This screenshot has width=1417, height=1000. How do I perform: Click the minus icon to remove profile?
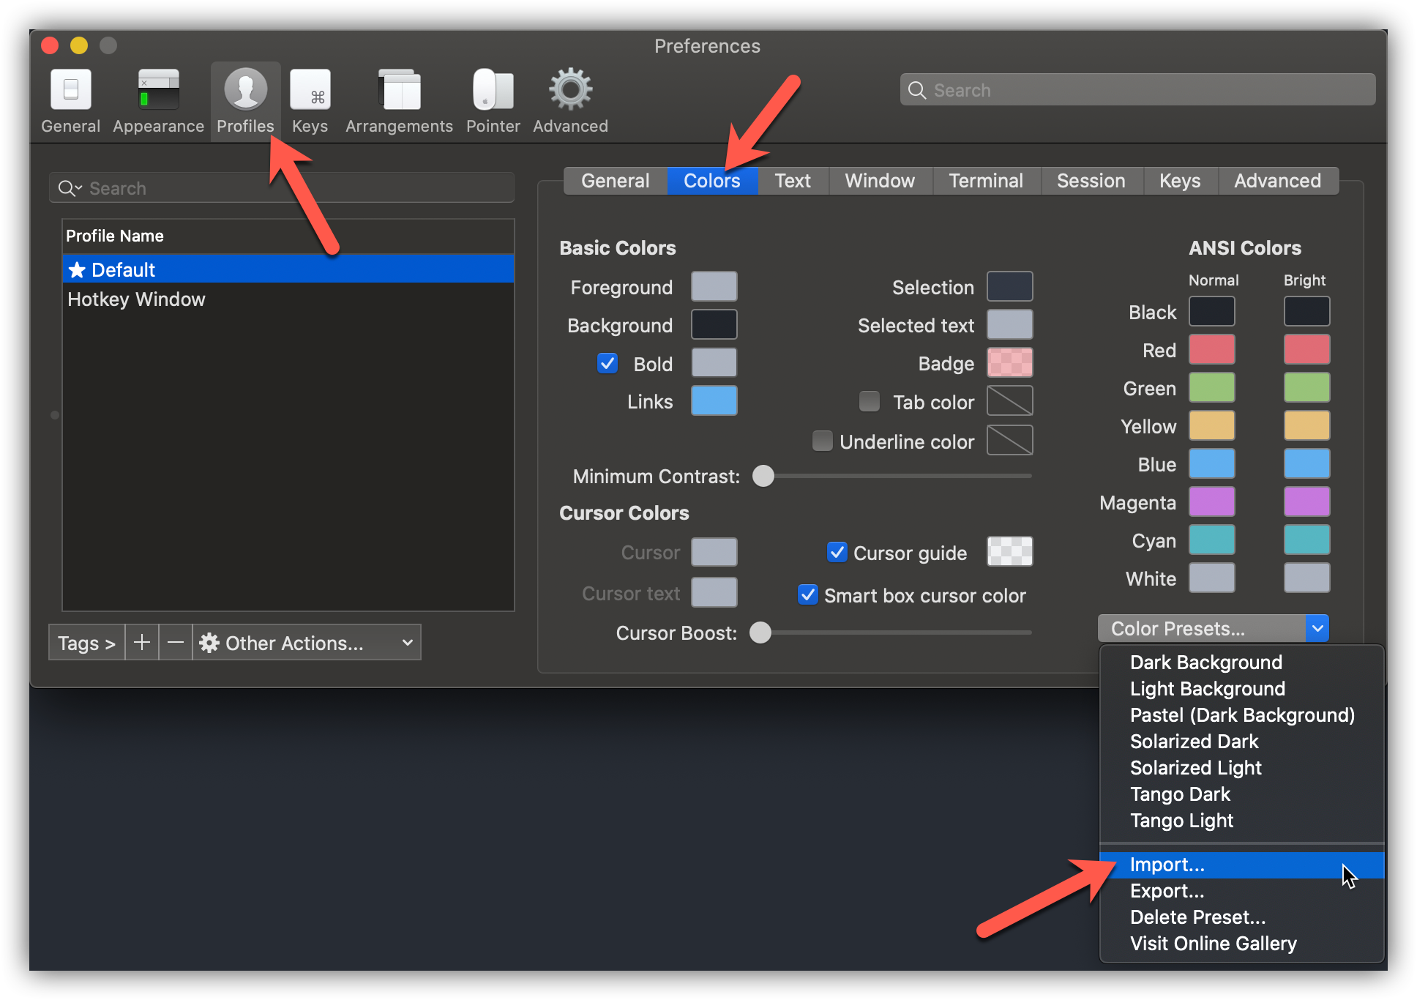176,643
